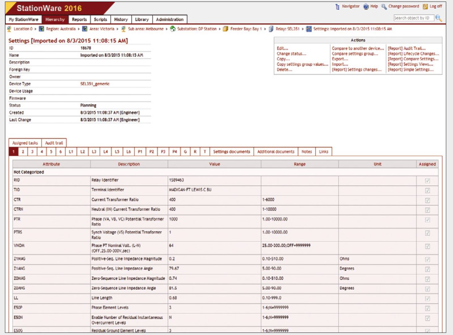Click the Location 0 breadcrumb icon
Image resolution: width=453 pixels, height=335 pixels.
[9, 29]
